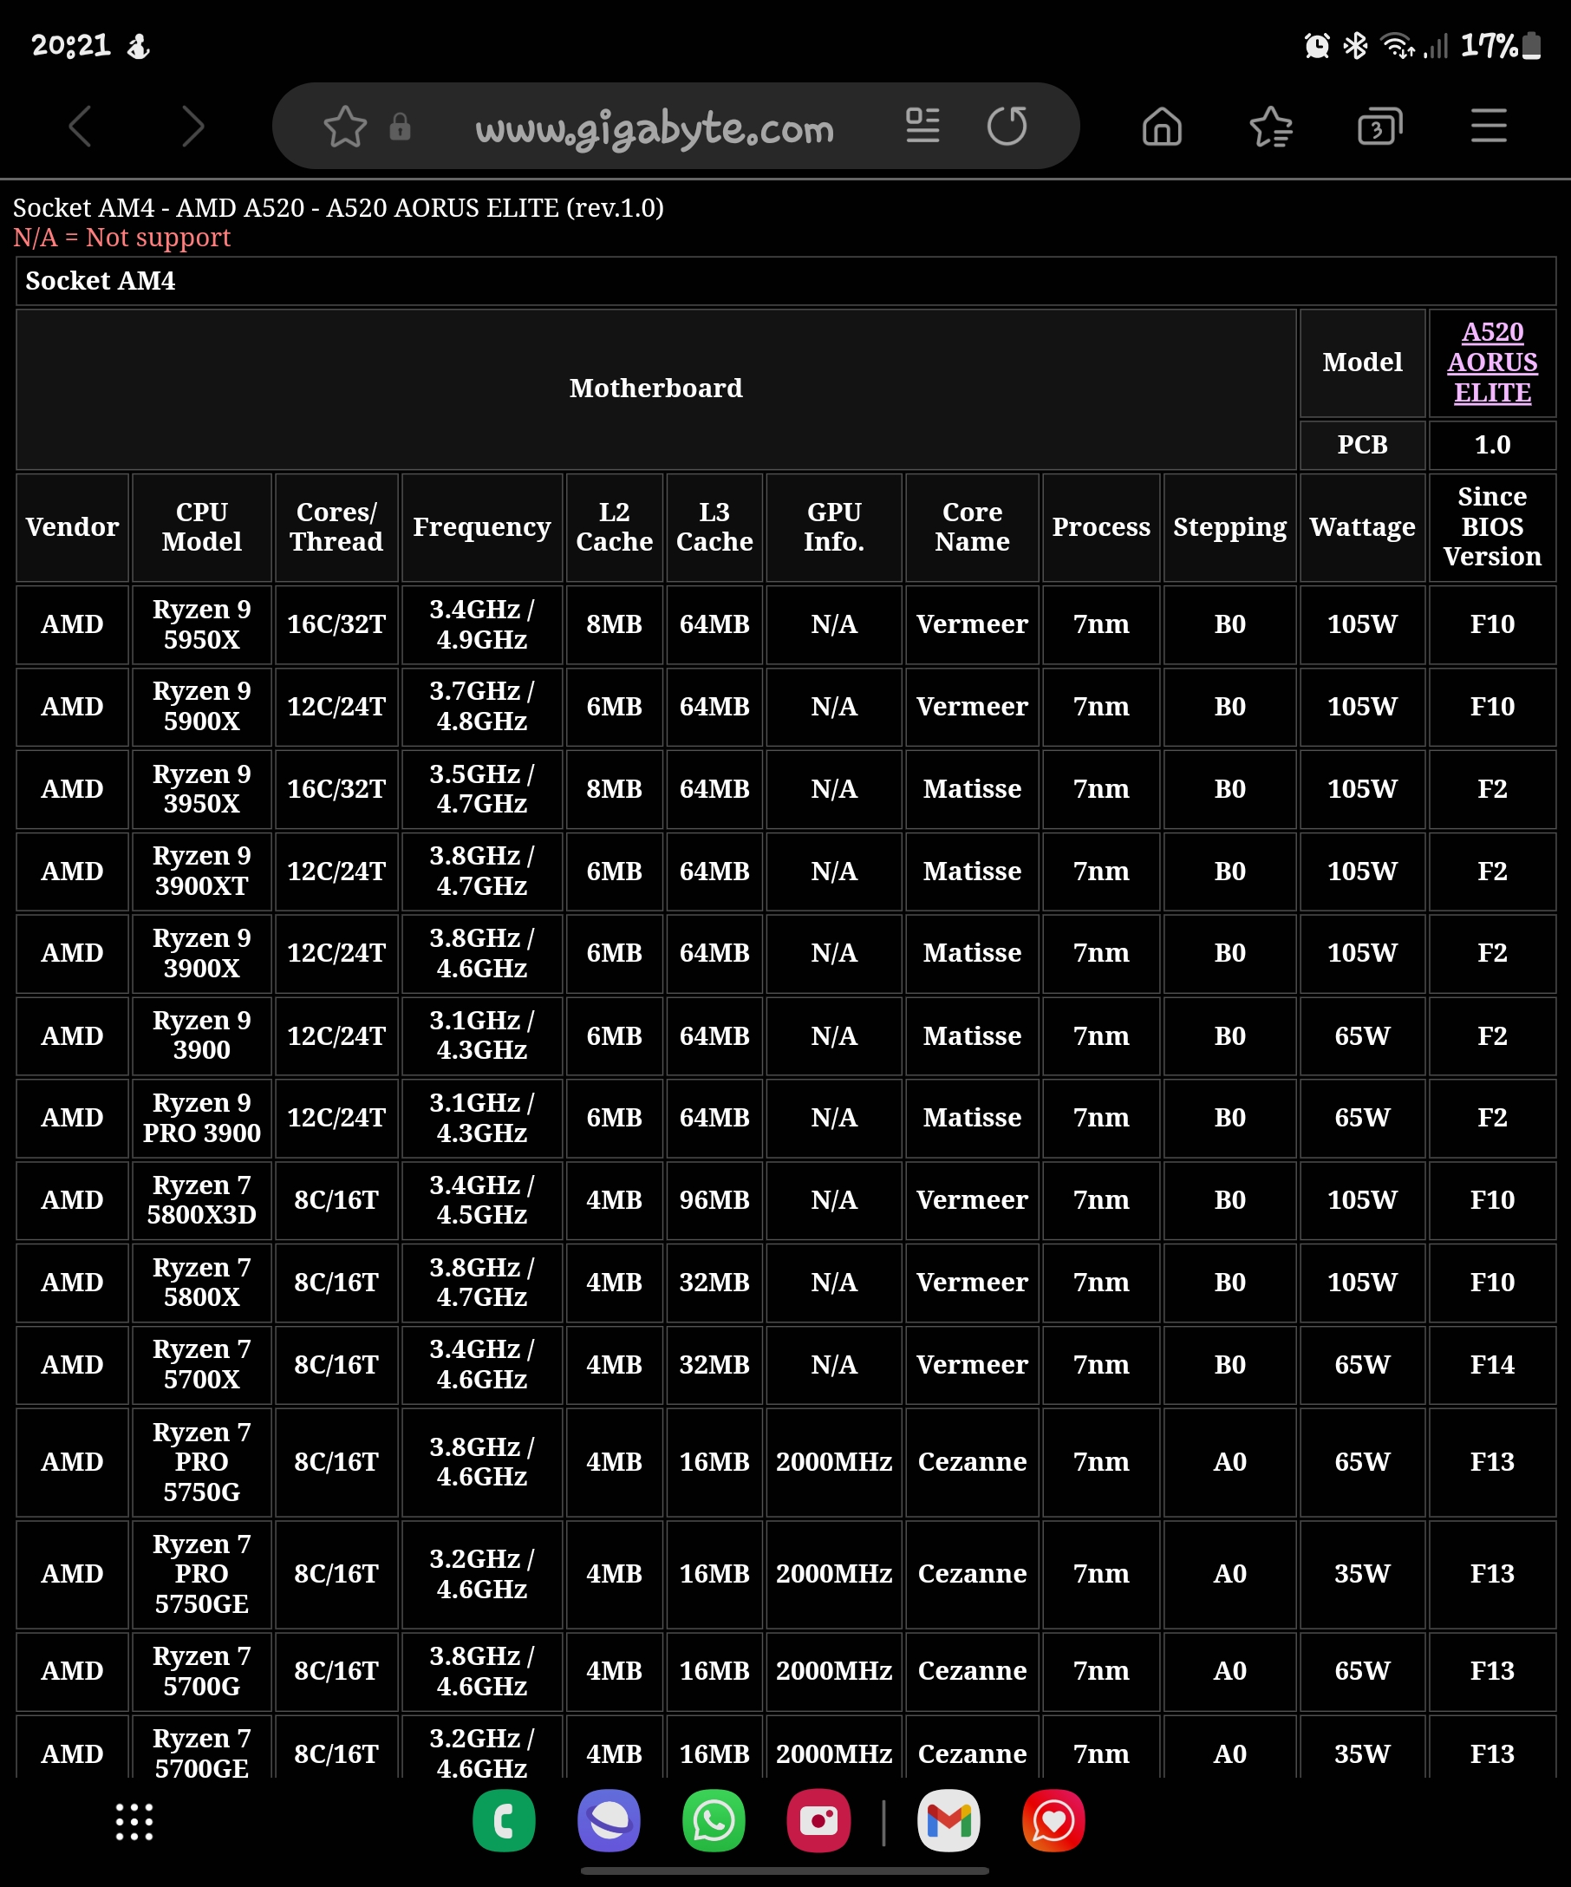Open the bookmarks list star icon
This screenshot has width=1571, height=1887.
click(x=1271, y=126)
